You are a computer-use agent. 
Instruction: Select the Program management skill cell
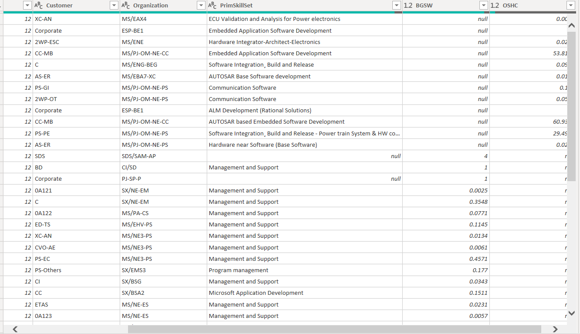pyautogui.click(x=305, y=270)
